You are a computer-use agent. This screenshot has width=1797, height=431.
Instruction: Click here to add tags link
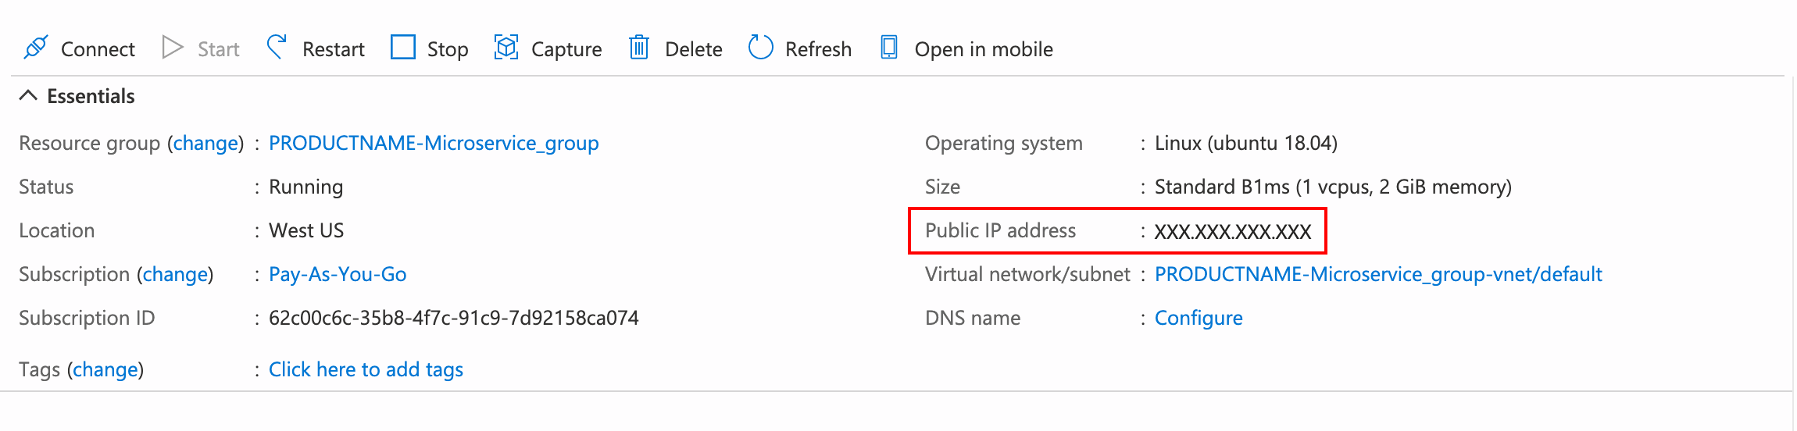click(x=366, y=369)
